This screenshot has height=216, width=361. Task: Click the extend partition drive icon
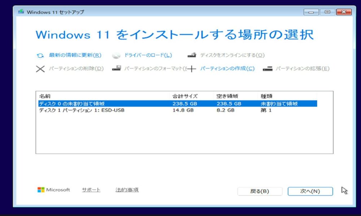pos(268,69)
